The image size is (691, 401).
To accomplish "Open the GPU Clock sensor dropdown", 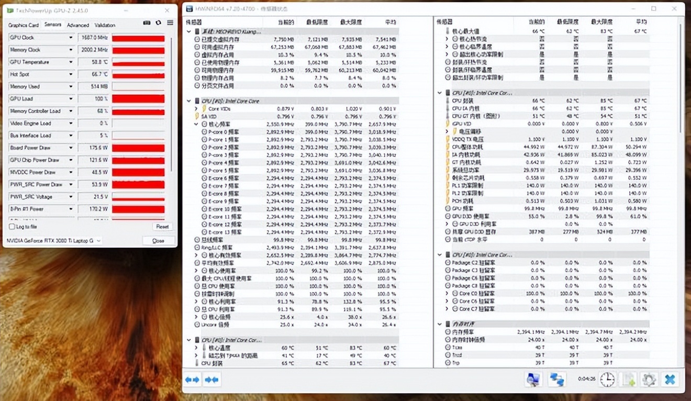I will click(x=71, y=38).
